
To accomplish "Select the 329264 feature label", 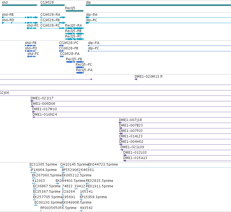I will tap(68, 192).
